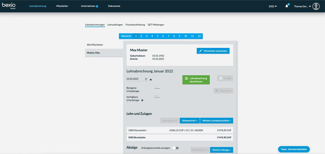Select month 6 in the month bar
The height and width of the screenshot is (154, 325).
pyautogui.click(x=163, y=36)
